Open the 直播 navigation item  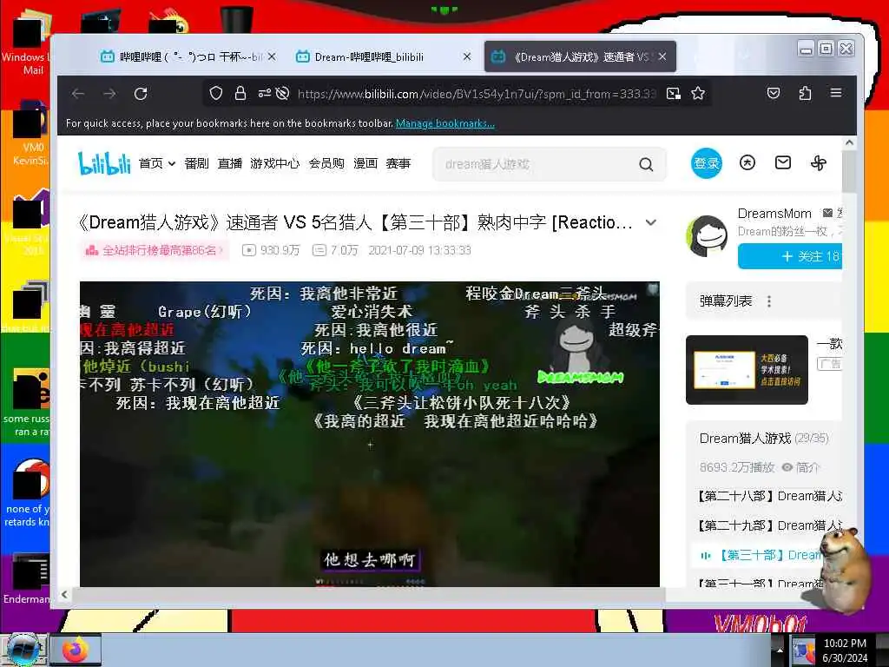229,163
